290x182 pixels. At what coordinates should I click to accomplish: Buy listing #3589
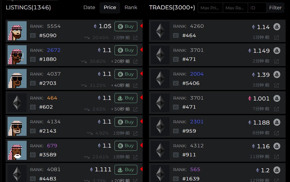click(126, 146)
